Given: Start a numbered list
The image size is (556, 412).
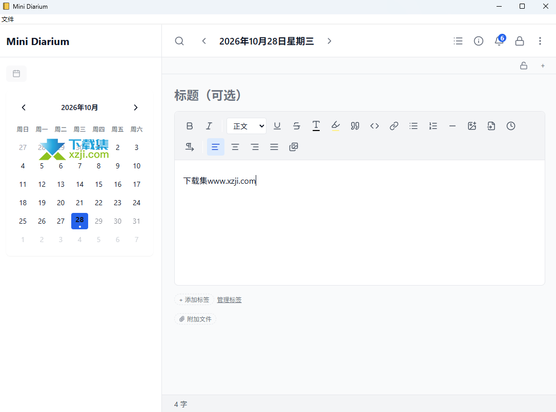Looking at the screenshot, I should click(433, 126).
